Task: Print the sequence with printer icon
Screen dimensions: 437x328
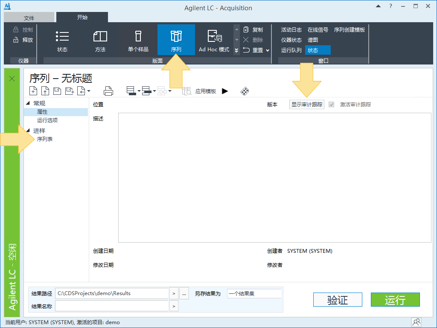Action: coord(108,91)
